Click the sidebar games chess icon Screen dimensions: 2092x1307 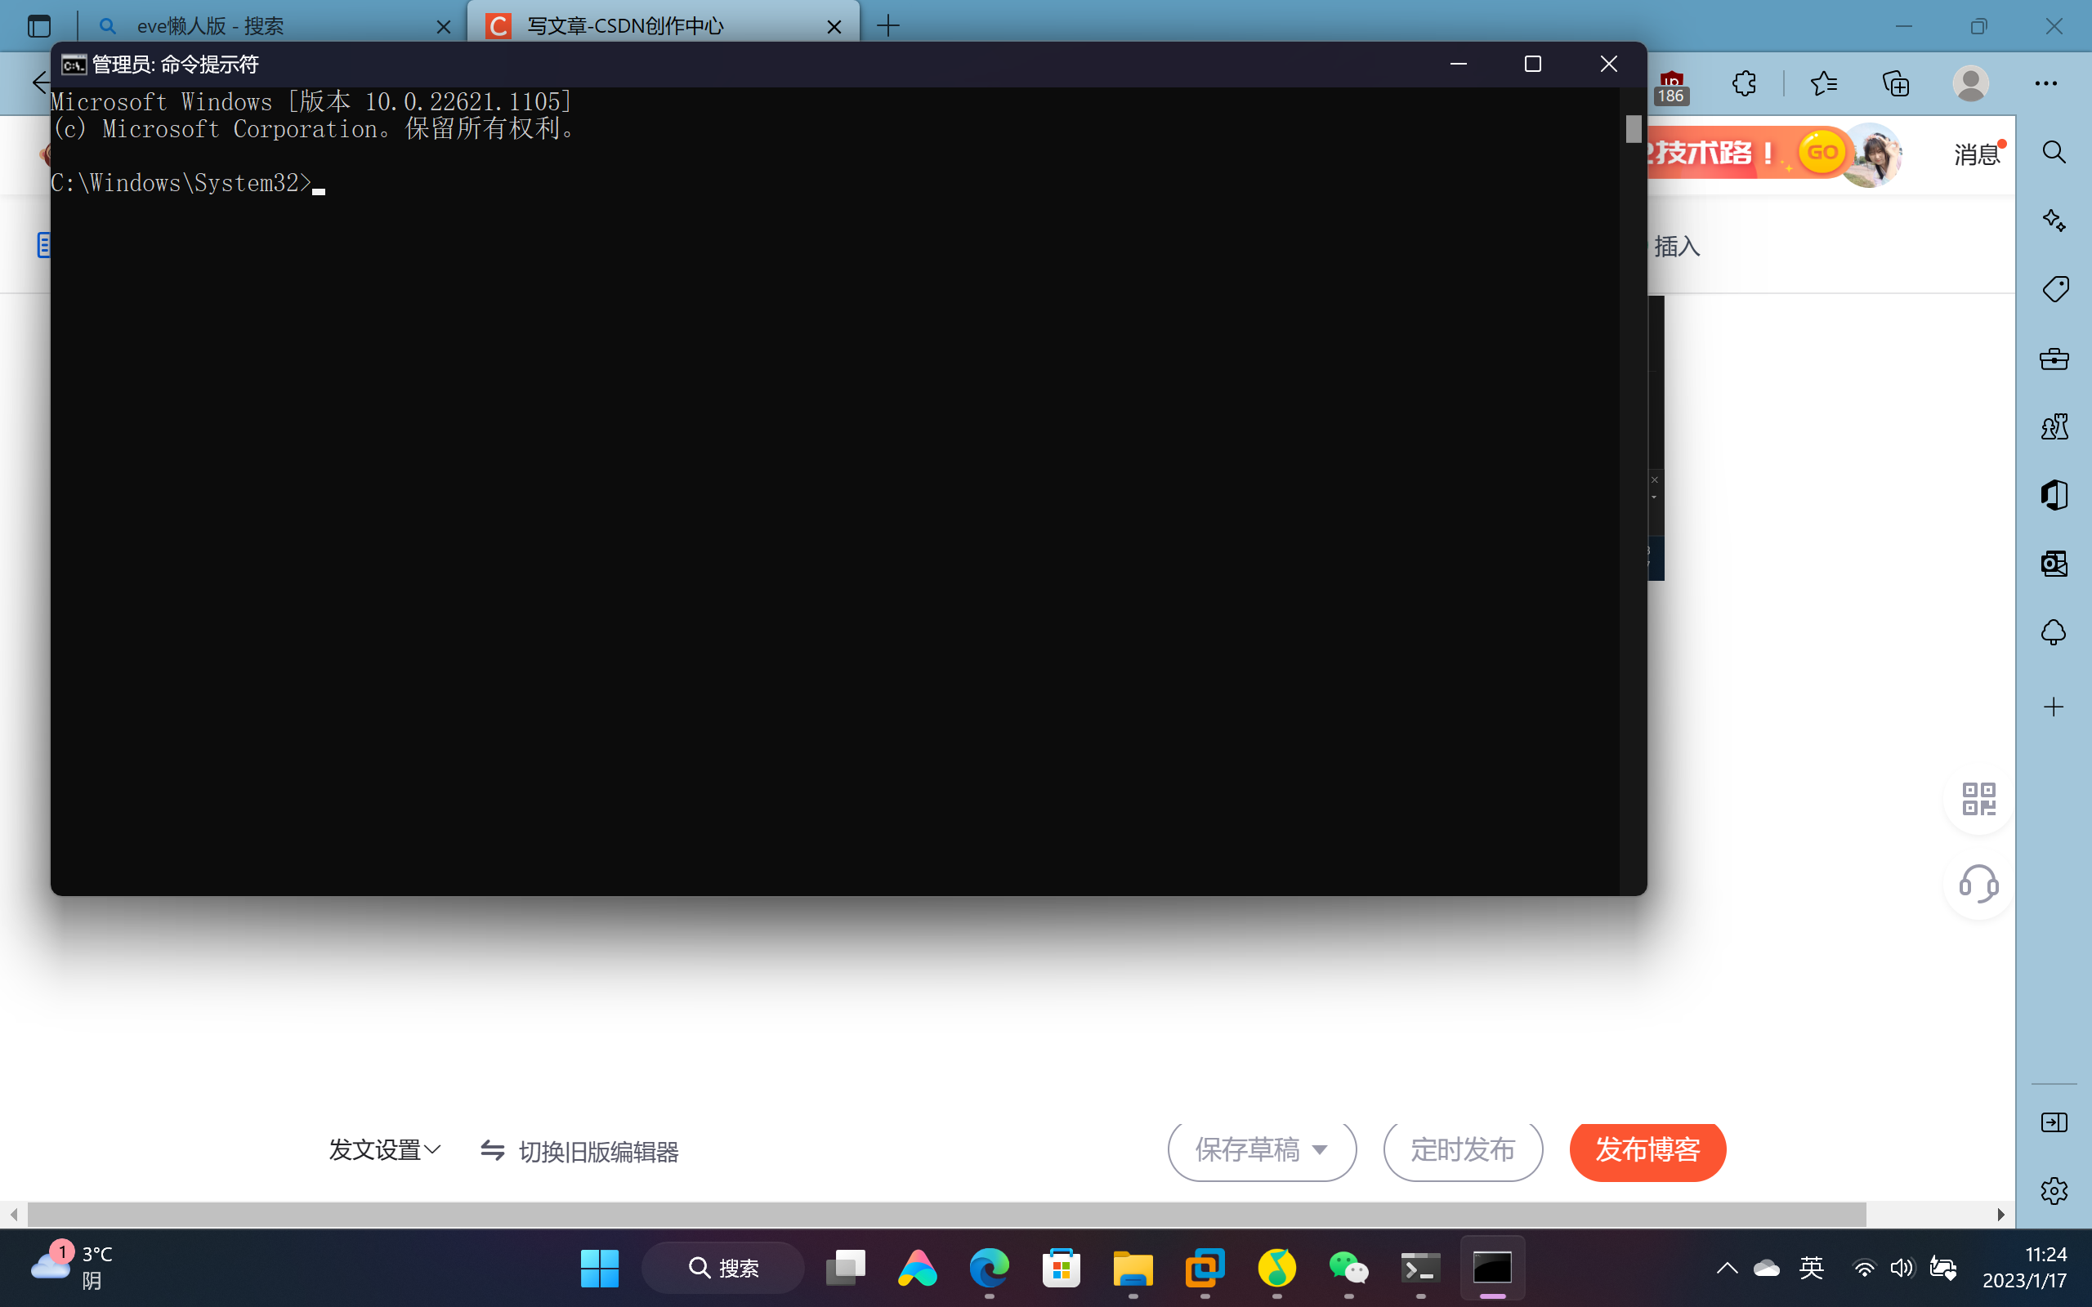coord(2054,426)
